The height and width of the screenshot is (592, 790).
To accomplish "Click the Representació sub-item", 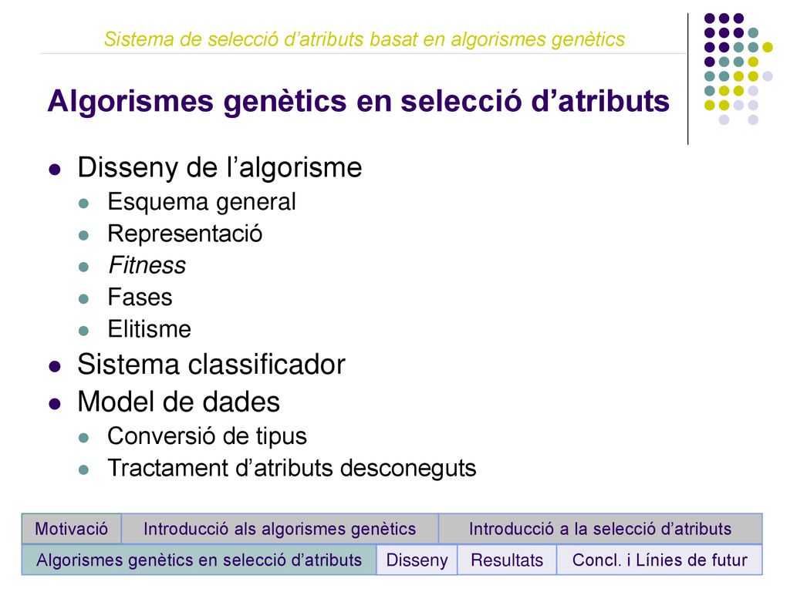I will point(185,234).
